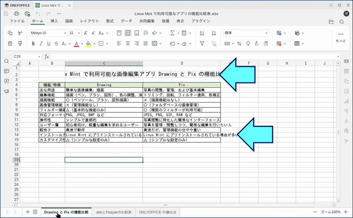353x218 pixels.
Task: Switch to the レイアウト tab
Action: pyautogui.click(x=90, y=21)
